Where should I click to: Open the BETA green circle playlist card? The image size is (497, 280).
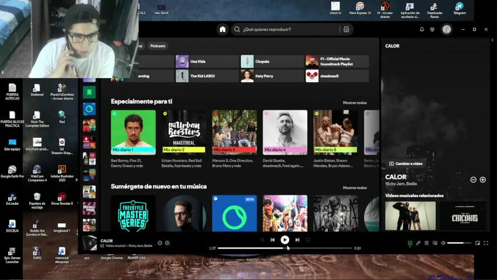pos(234,213)
